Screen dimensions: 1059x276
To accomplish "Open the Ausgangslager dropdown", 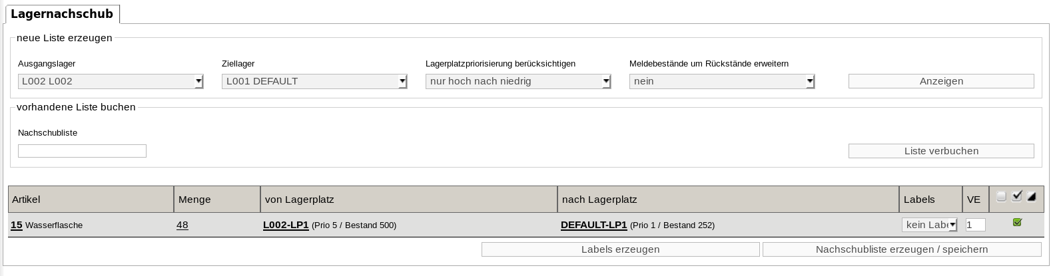I will click(x=111, y=81).
